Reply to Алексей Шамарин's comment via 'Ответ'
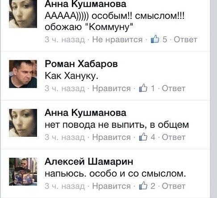The width and height of the screenshot is (217, 198). (174, 186)
